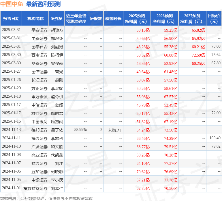Viewport: 222px width, 201px height.
Task: Select the 报告日期 column header
Action: pyautogui.click(x=11, y=19)
